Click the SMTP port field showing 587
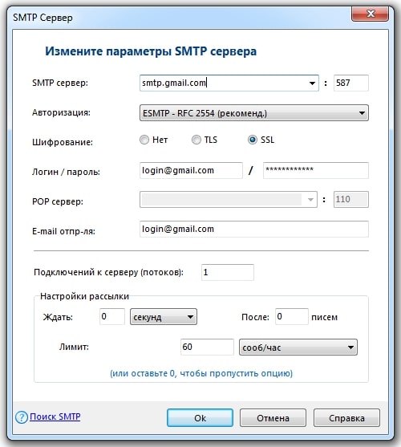Viewport: 401px width, 447px height. [x=351, y=83]
